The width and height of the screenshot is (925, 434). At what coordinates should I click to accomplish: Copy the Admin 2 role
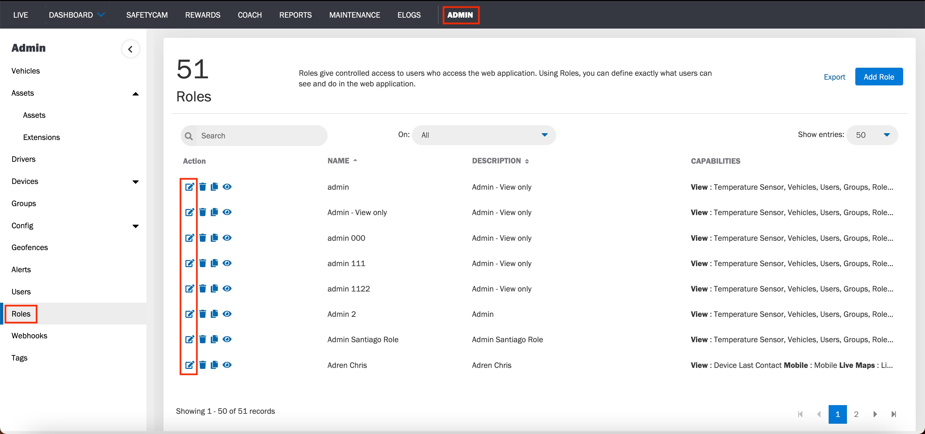tap(214, 314)
